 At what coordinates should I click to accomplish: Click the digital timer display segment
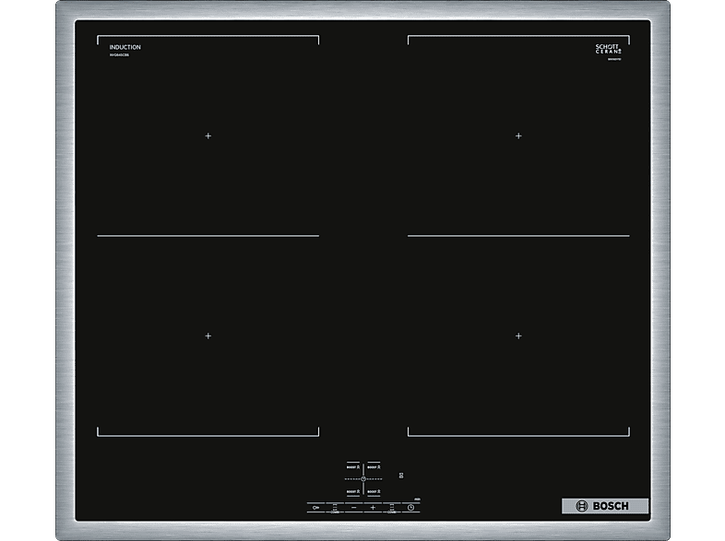(401, 476)
